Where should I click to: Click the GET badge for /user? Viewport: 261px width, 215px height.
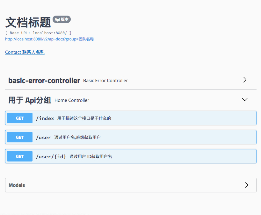tap(20, 137)
